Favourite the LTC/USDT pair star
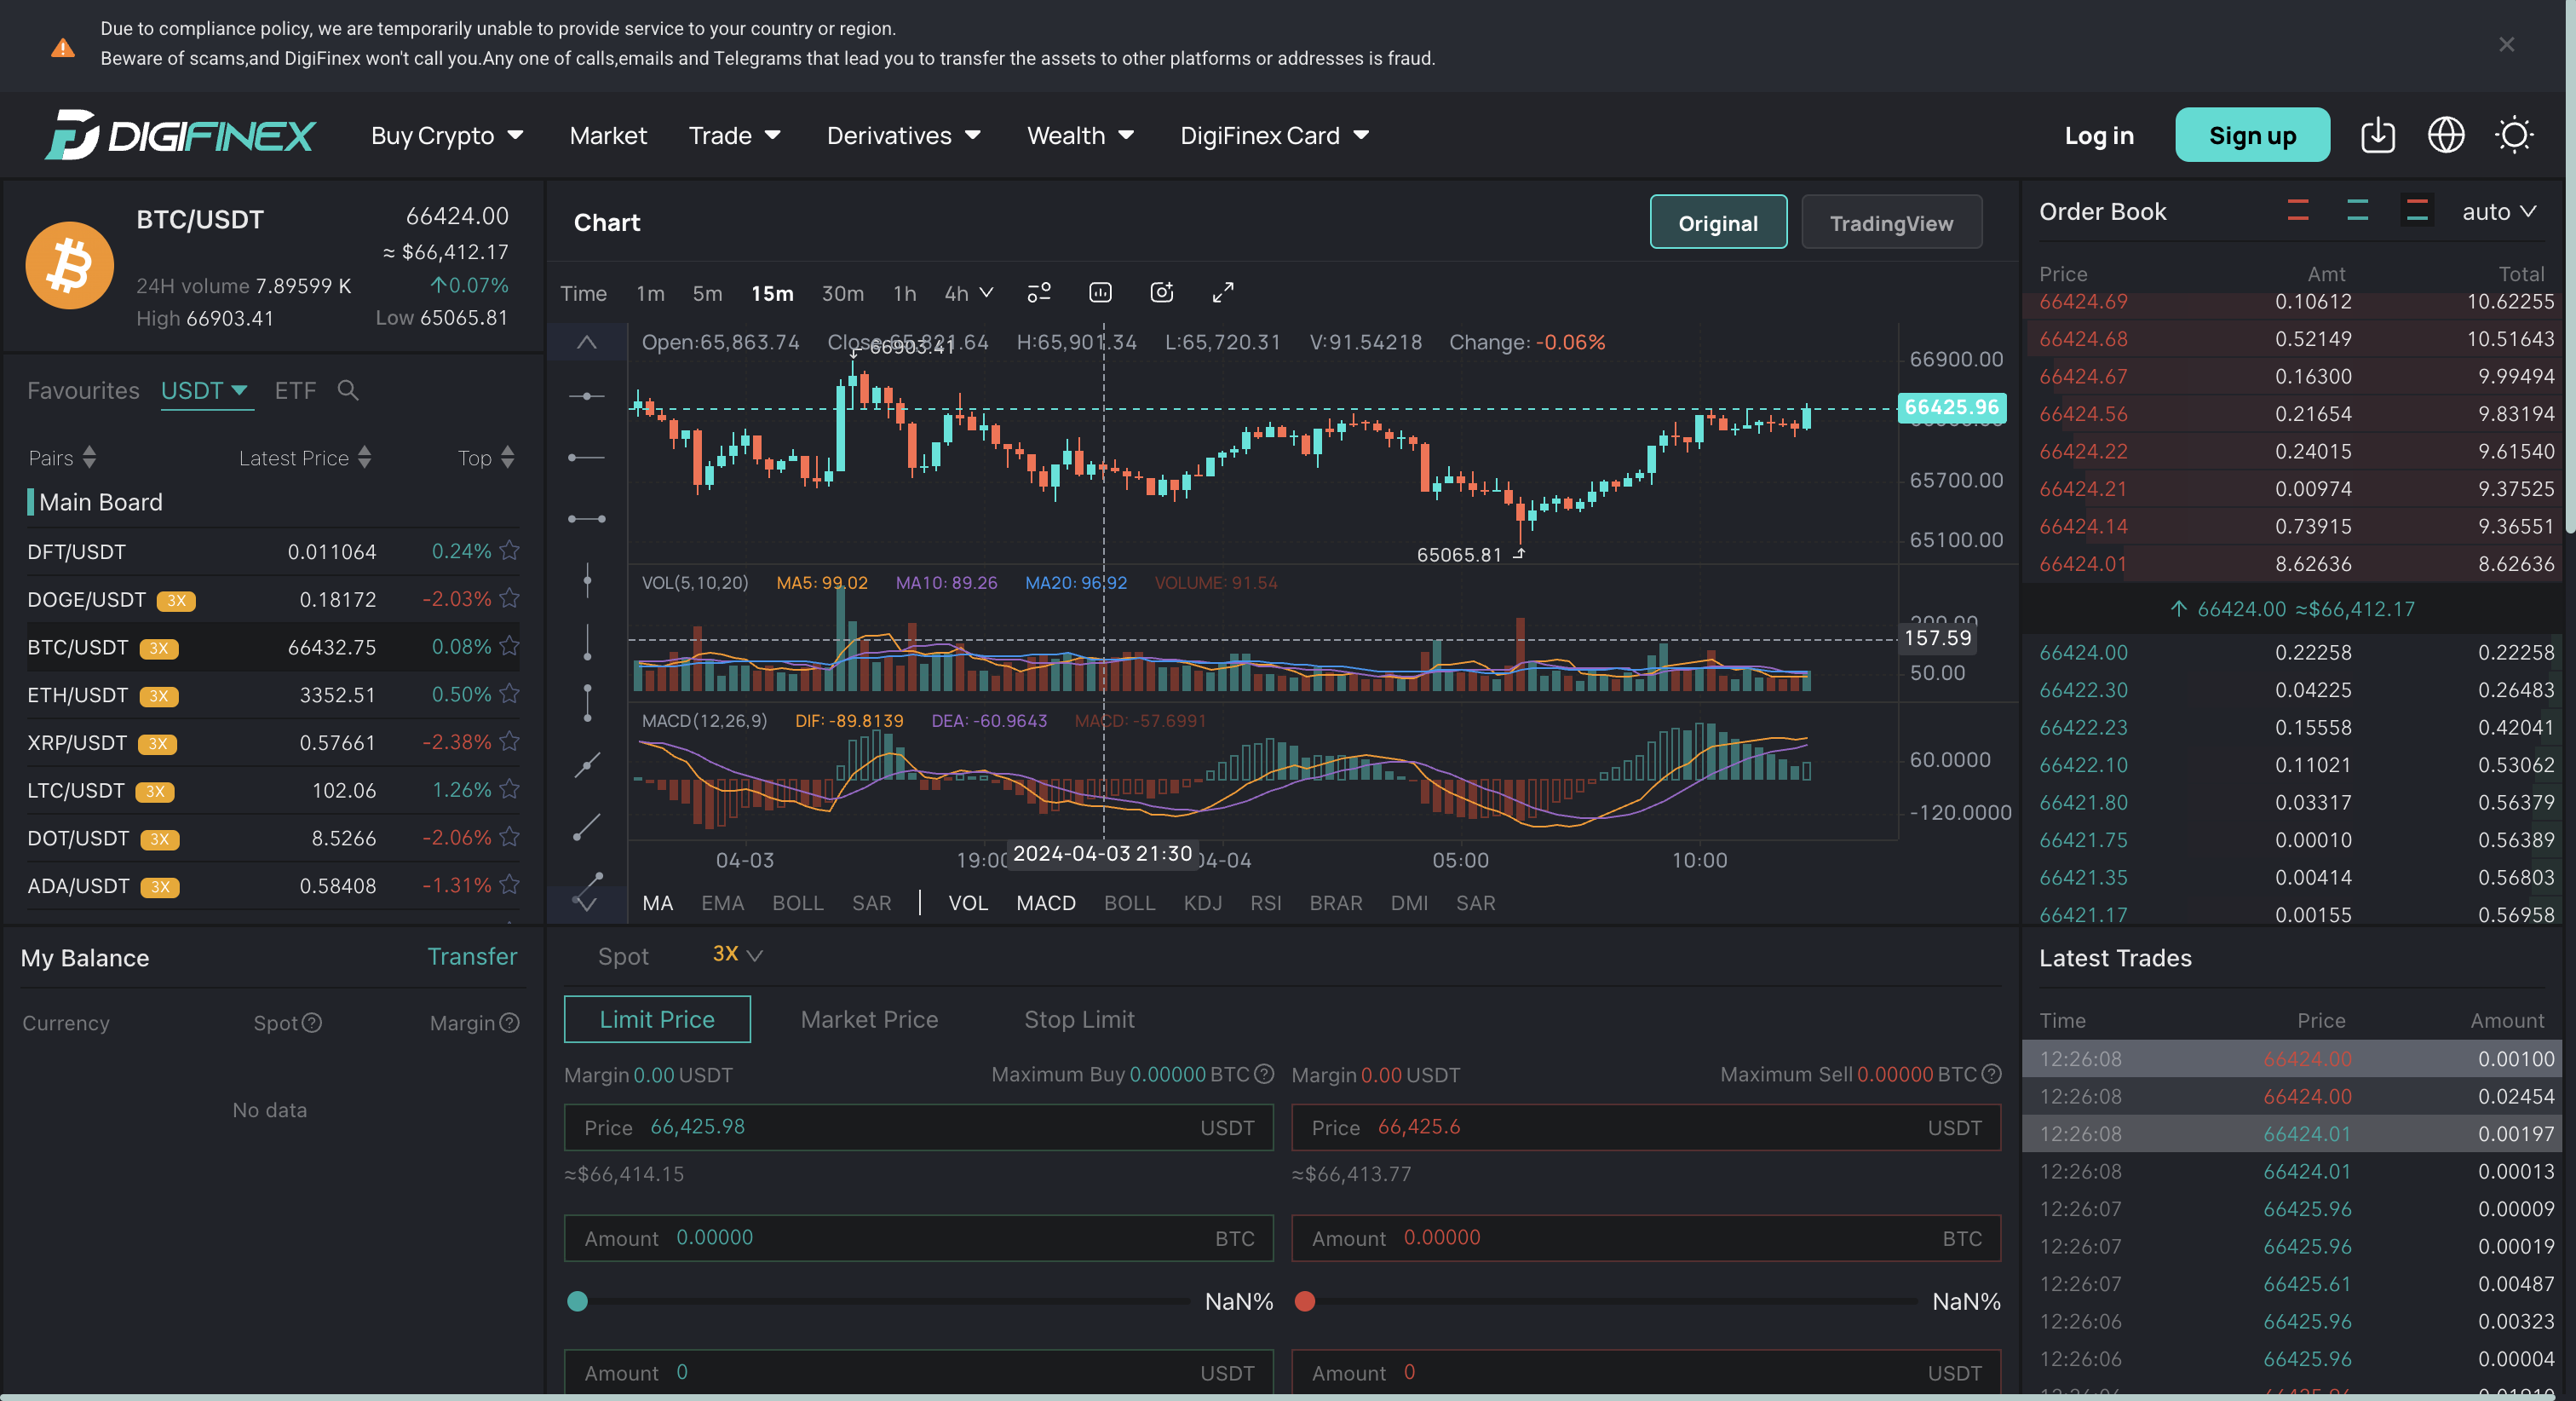Screen dimensions: 2576x1401 509,790
